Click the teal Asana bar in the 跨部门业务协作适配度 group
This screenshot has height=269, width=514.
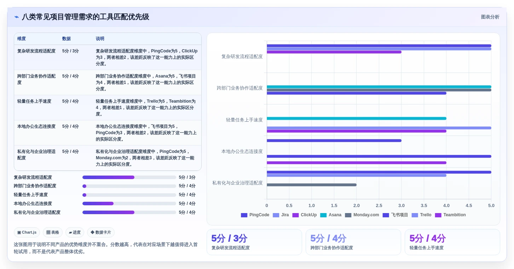[x=379, y=87]
